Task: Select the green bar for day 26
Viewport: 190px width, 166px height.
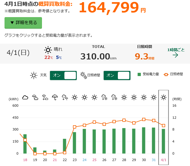Action: click(104, 141)
